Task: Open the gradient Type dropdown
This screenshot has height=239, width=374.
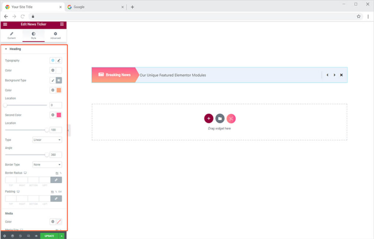Action: coord(47,140)
